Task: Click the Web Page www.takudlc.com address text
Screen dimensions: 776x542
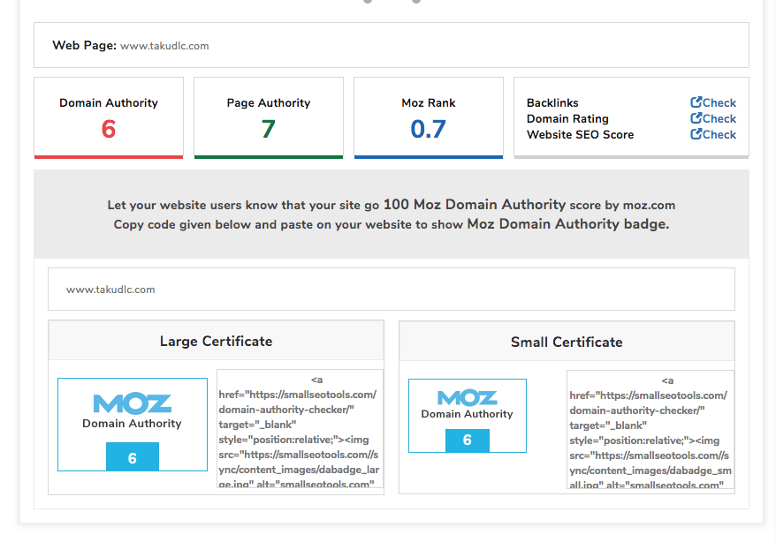Action: (164, 46)
